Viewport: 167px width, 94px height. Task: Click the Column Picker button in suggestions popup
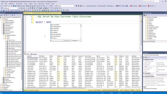pos(67,41)
